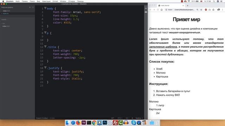
Task: Open the Файл menu
Action: tap(18, 1)
